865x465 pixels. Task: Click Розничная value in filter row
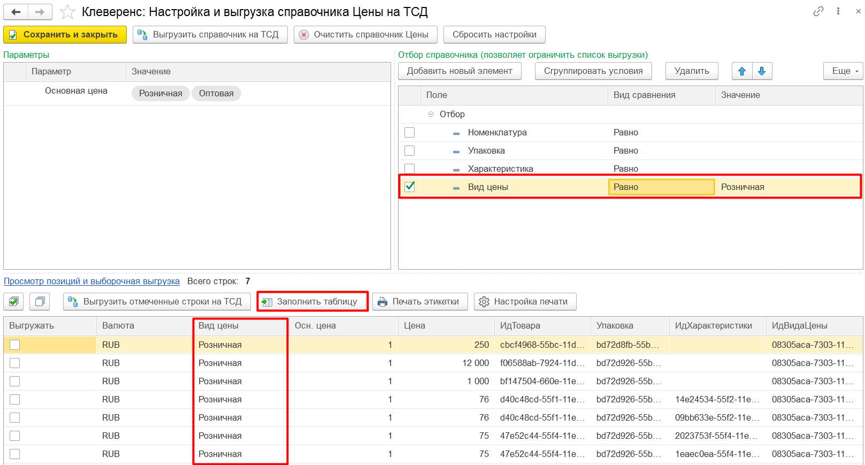tap(742, 187)
